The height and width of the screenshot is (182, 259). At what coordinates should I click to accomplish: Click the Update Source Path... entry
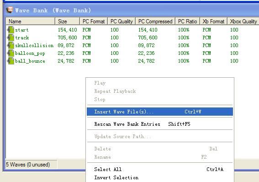160,137
